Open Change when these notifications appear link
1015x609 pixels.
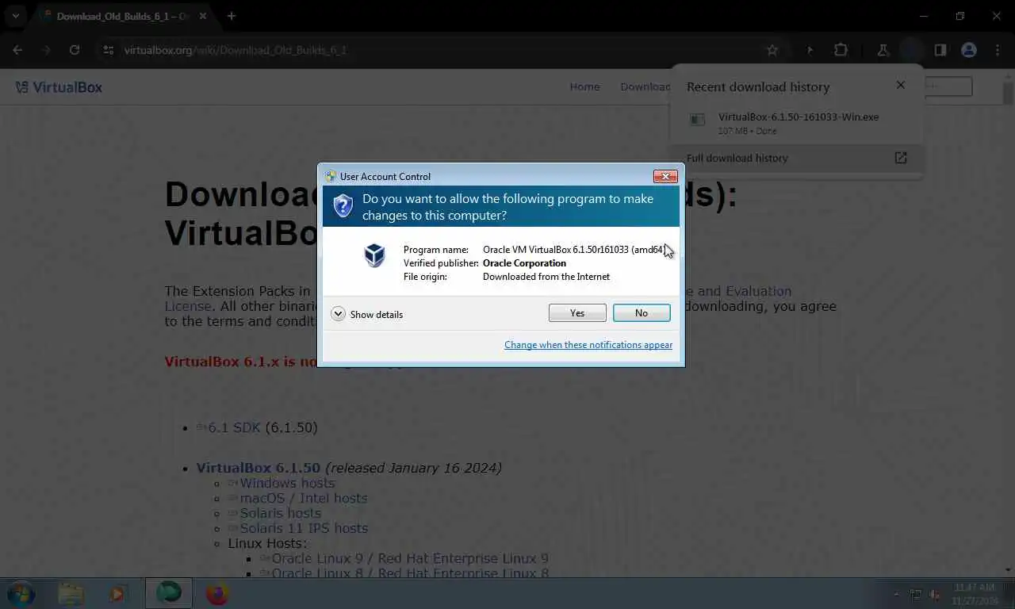pyautogui.click(x=588, y=345)
